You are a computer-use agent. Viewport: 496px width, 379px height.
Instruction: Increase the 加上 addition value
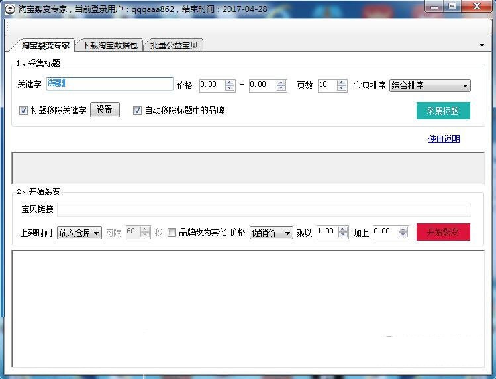[x=403, y=229]
